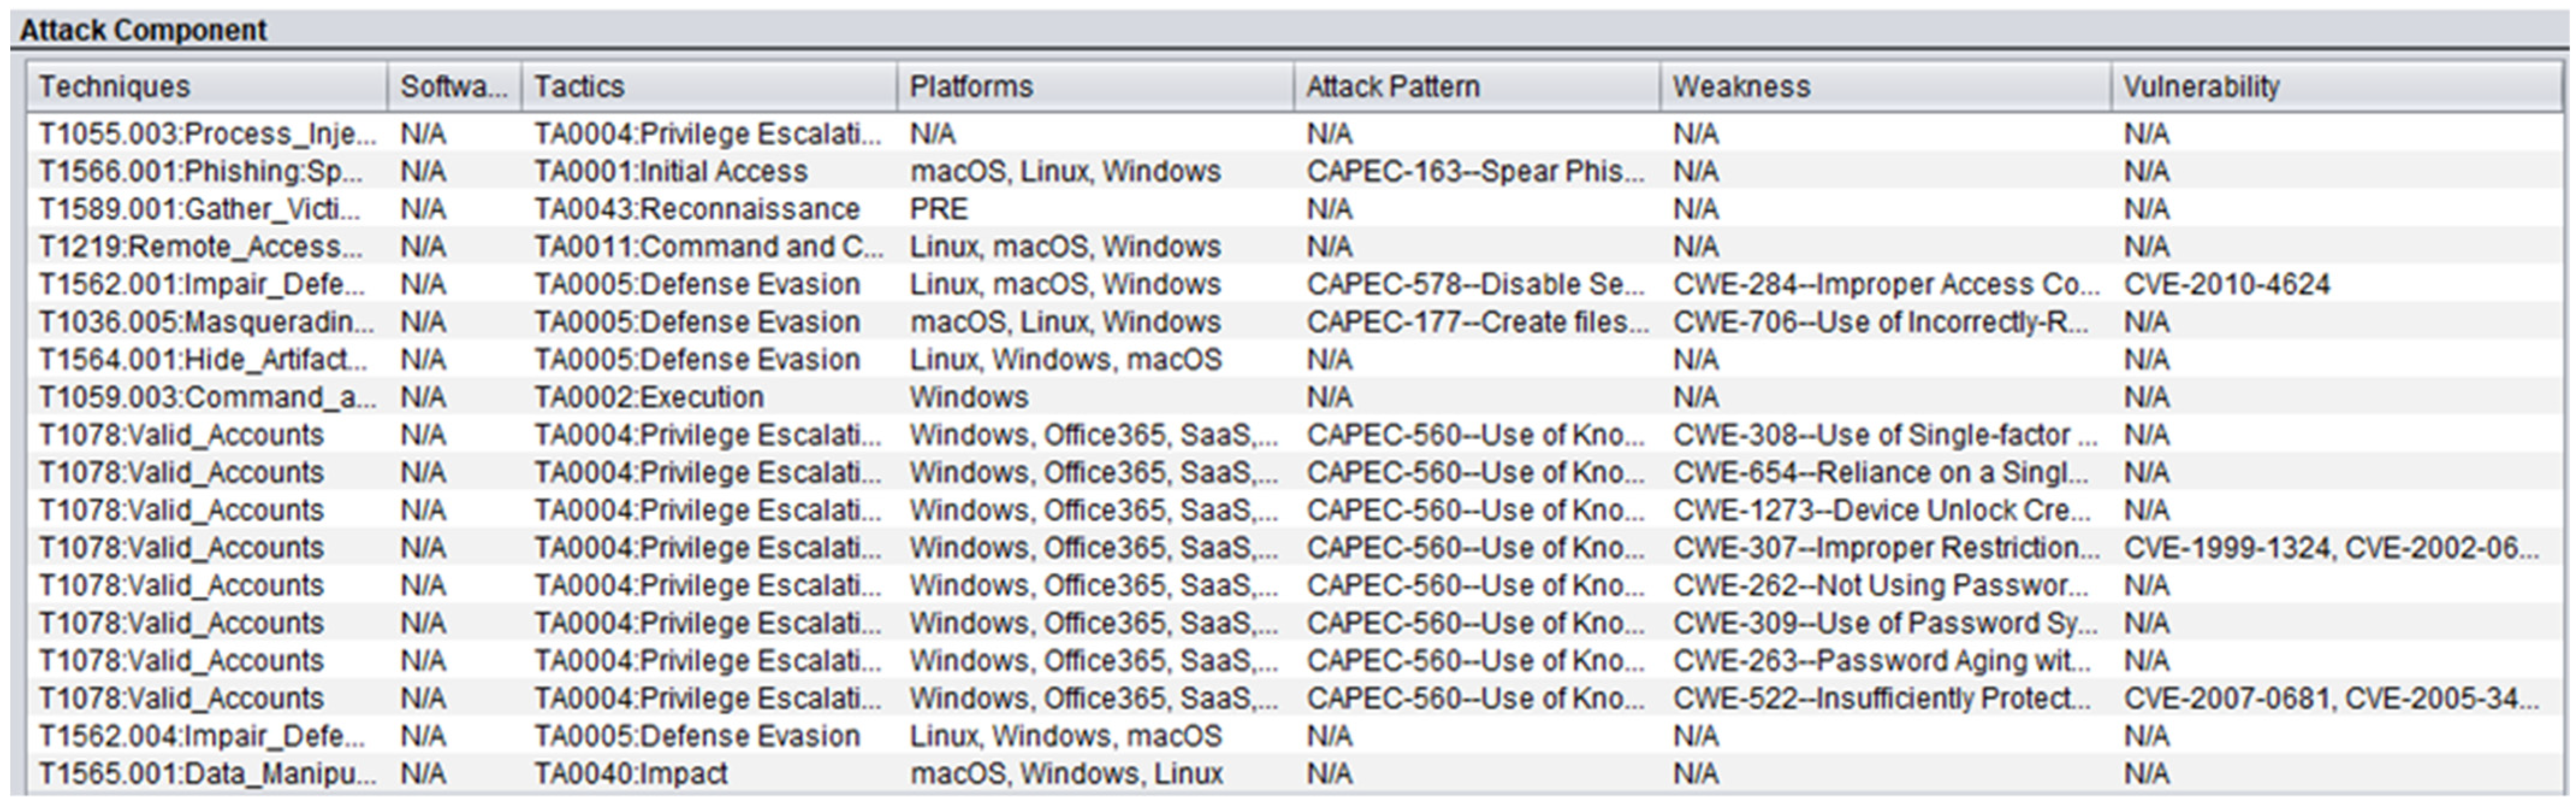
Task: Select the T1564.001 Hide Artifacts row
Action: click(202, 360)
